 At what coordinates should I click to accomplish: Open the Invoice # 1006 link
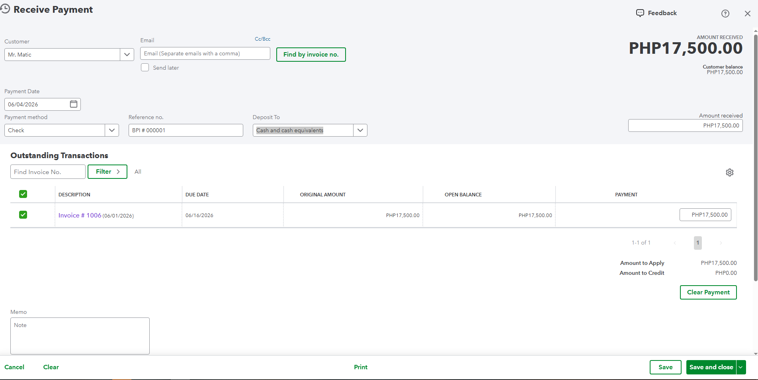click(x=80, y=215)
